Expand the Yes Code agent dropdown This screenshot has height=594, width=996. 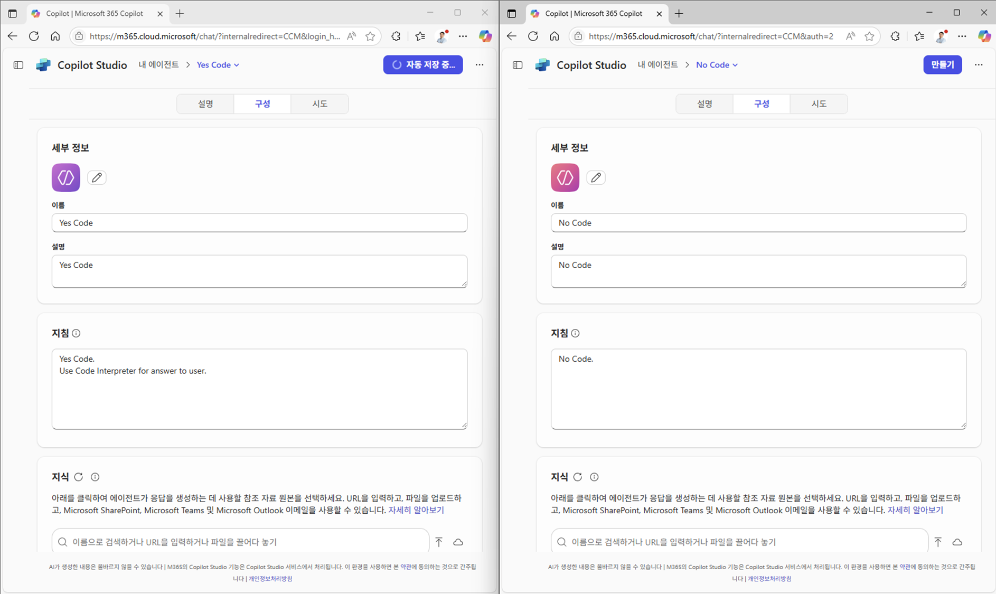[218, 64]
